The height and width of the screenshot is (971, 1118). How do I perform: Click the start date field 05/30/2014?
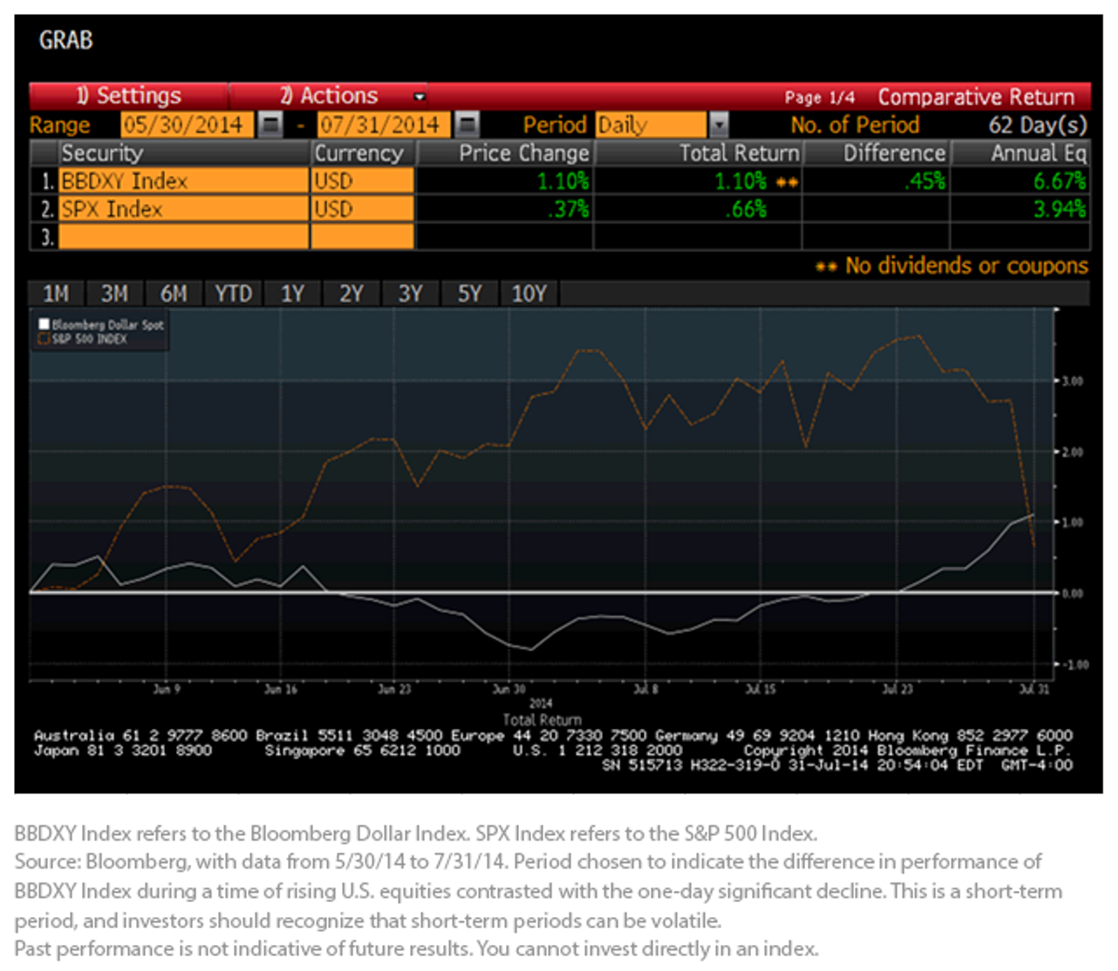coord(186,125)
